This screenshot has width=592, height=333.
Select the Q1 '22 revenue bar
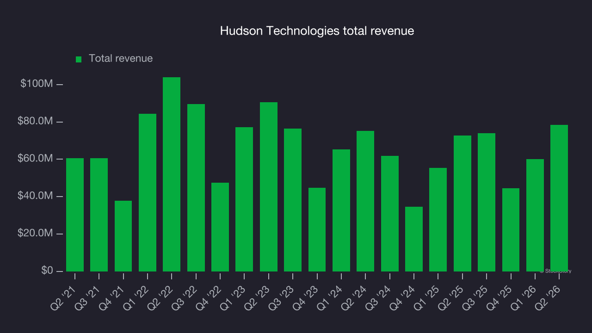(148, 192)
